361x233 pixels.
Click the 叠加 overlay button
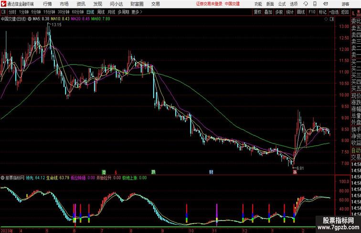(268, 12)
